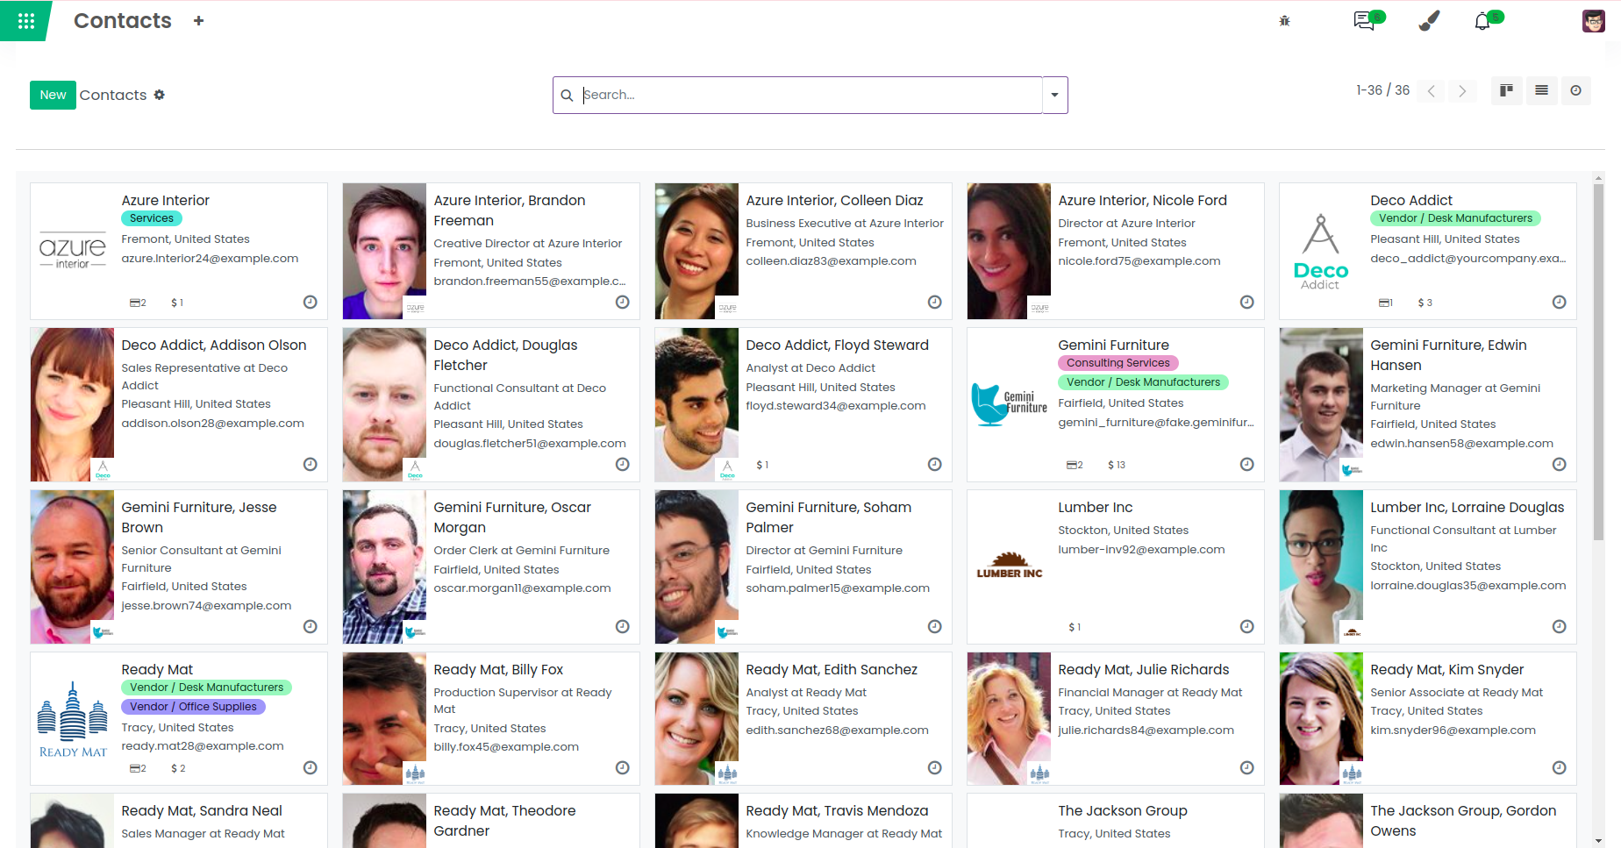Screen dimensions: 1621x848
Task: Open activity clock on Nicole Ford card
Action: [x=1247, y=303]
